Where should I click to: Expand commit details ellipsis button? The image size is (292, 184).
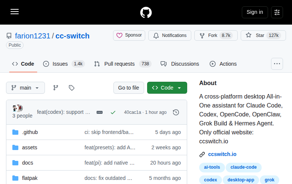[x=100, y=112]
